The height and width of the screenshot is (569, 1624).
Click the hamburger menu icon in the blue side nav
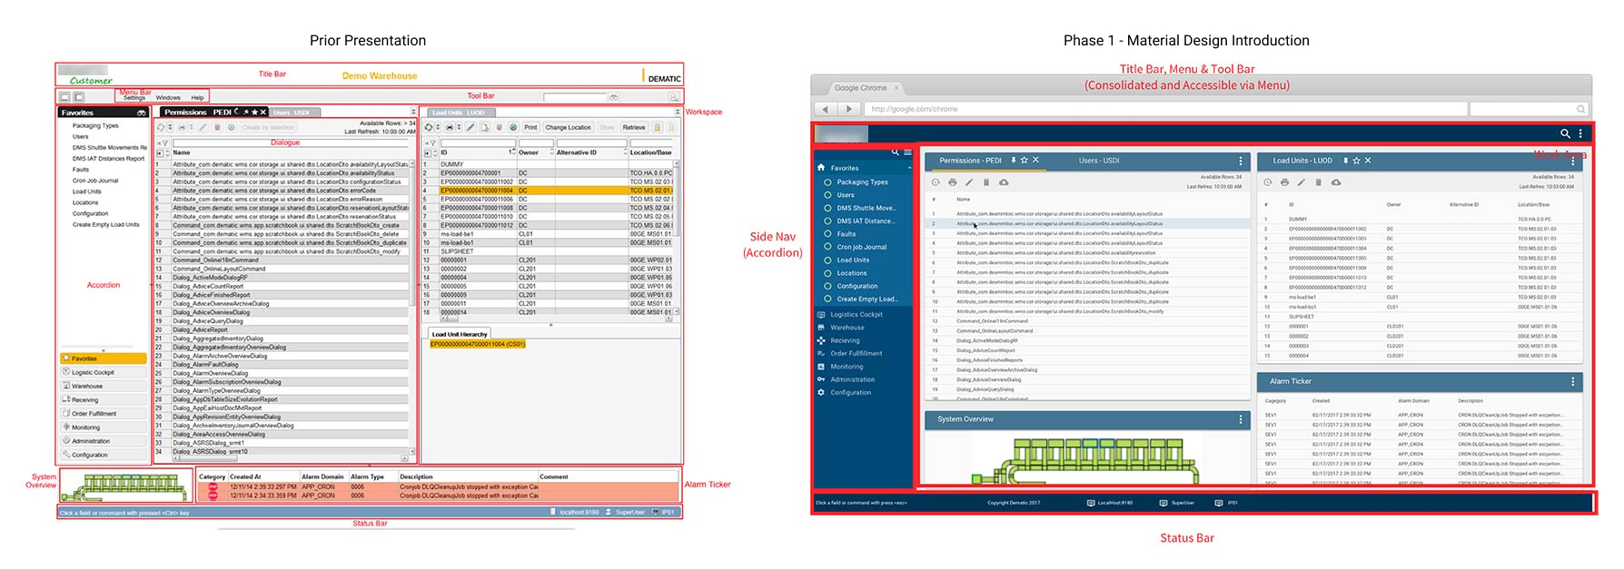pos(907,152)
